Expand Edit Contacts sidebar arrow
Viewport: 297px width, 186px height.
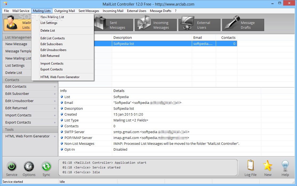tap(55, 87)
